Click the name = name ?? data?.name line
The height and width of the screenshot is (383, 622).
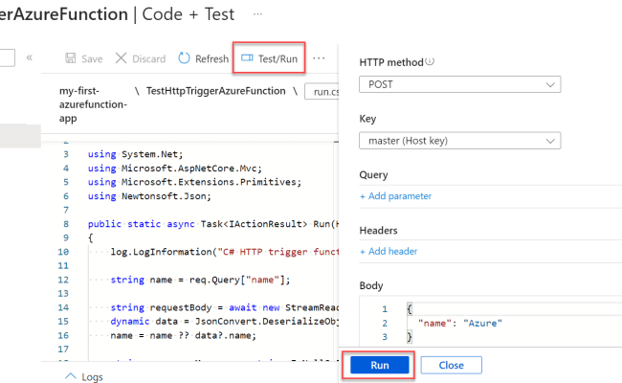tap(184, 335)
